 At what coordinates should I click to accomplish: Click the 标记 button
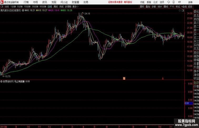(x=178, y=7)
